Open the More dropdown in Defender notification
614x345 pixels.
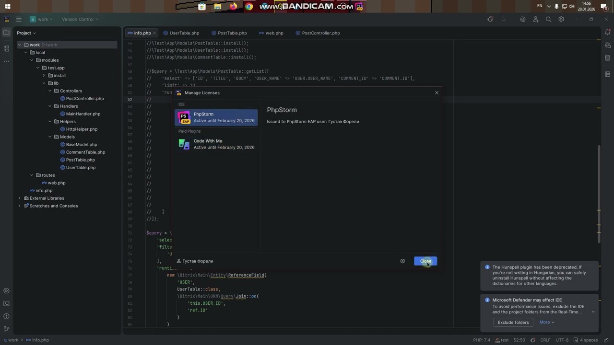pos(547,322)
